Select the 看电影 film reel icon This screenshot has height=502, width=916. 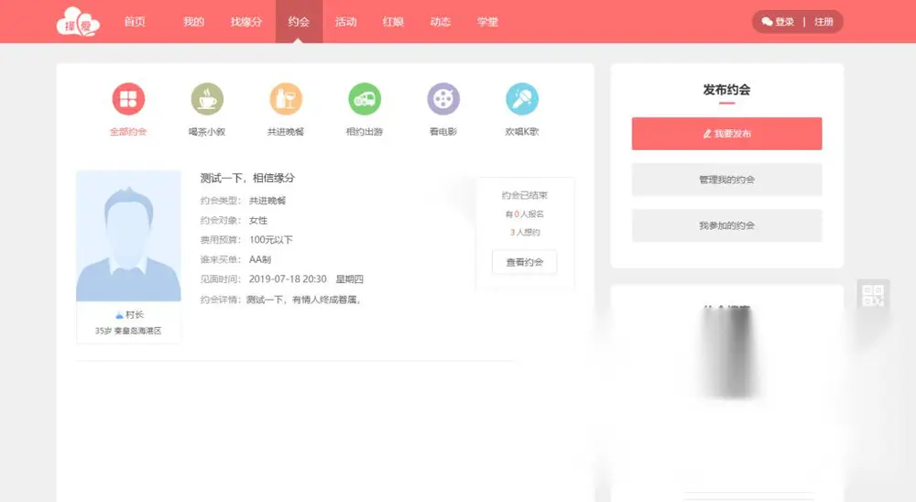point(443,99)
